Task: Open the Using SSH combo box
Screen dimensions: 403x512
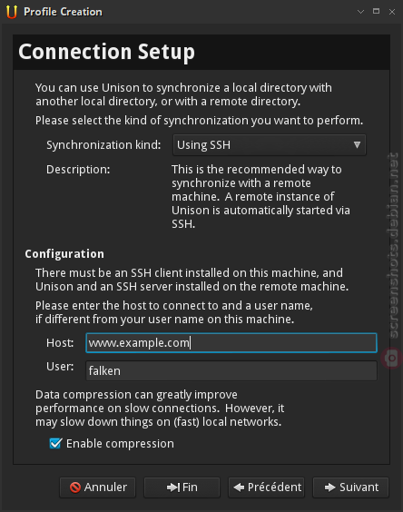Action: [x=270, y=145]
